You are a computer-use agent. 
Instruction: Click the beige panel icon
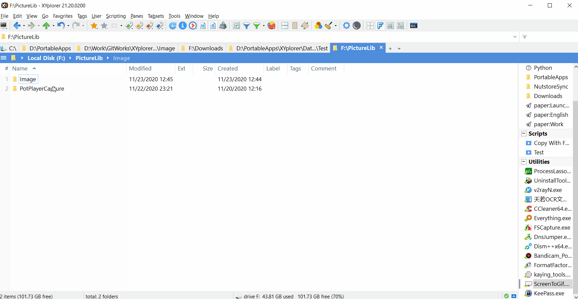(295, 26)
